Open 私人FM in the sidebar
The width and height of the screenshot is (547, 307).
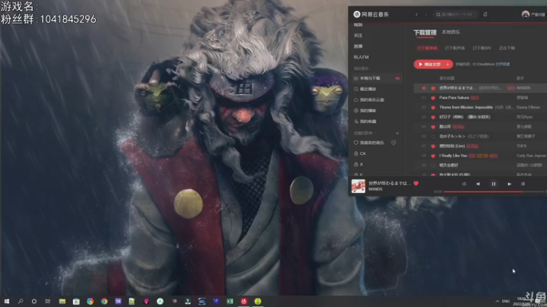361,57
